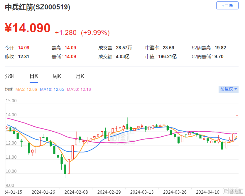
Task: Click the last red limit-up dash at 14.09
Action: (x=237, y=116)
